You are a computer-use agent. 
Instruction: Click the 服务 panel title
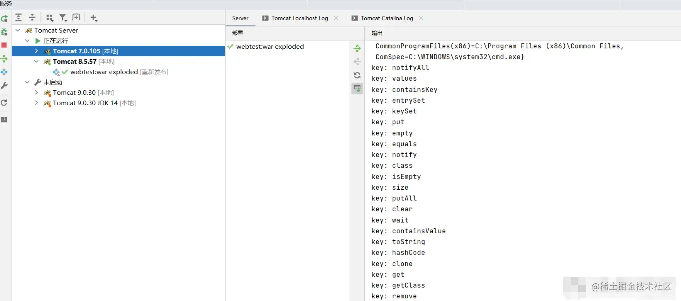tap(6, 3)
